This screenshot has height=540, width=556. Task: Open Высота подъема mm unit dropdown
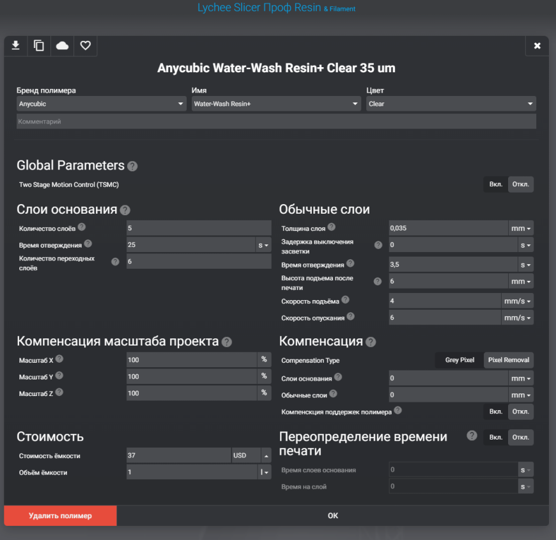521,282
